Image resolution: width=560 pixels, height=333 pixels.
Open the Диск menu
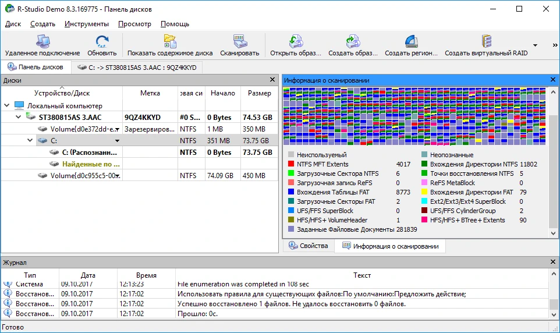point(13,24)
